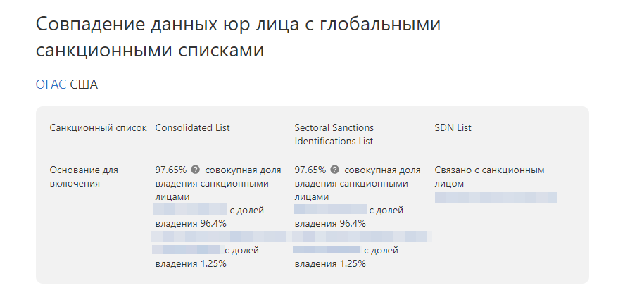Click the Санкционный список row label

(x=98, y=128)
